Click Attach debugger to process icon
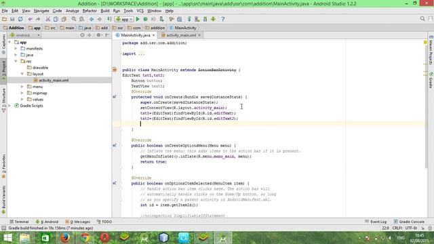This screenshot has width=434, height=244. point(161,19)
